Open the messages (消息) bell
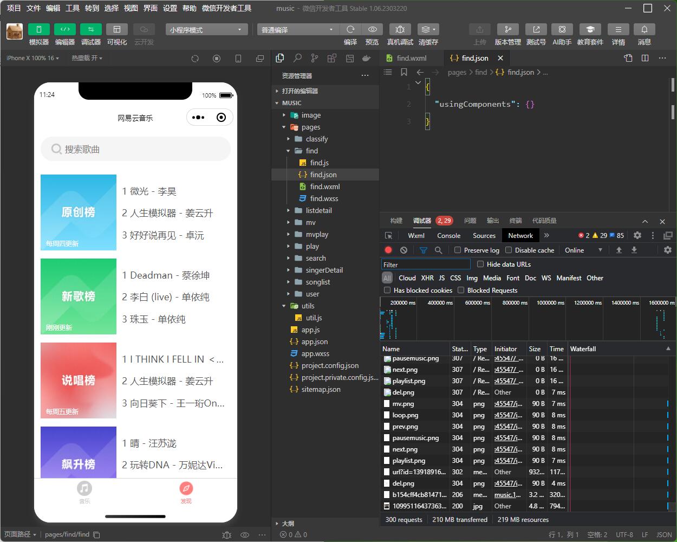677x542 pixels. (644, 29)
